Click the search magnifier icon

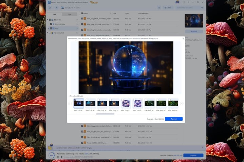pos(202,7)
